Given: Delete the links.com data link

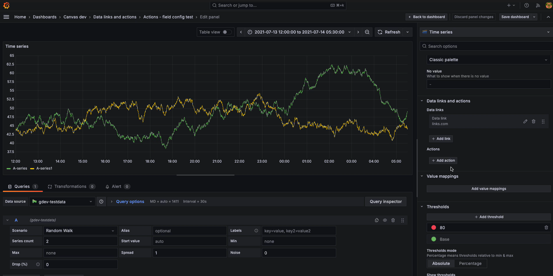Looking at the screenshot, I should (534, 121).
